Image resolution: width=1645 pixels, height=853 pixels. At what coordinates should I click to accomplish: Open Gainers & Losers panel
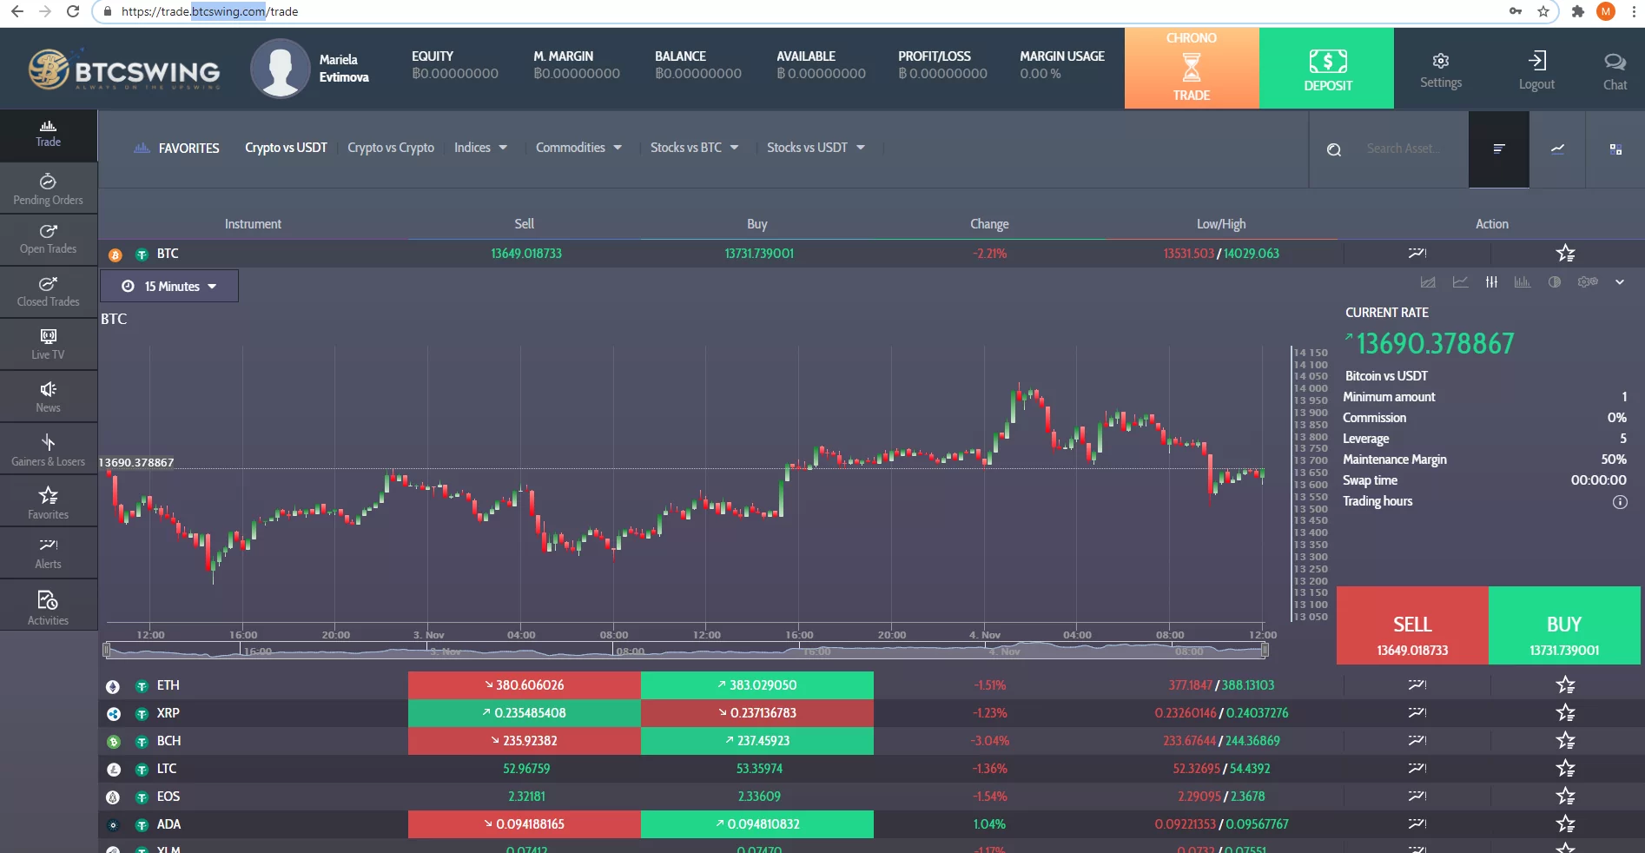pyautogui.click(x=49, y=450)
